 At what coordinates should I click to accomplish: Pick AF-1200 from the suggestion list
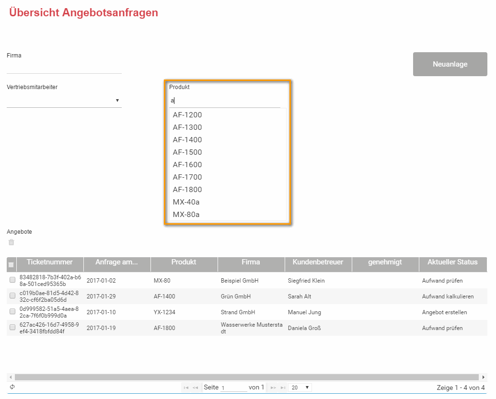(187, 115)
